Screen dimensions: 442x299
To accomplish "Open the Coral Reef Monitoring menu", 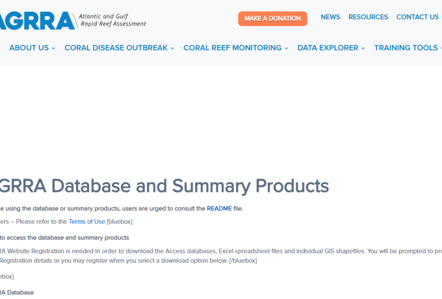I will pos(232,47).
